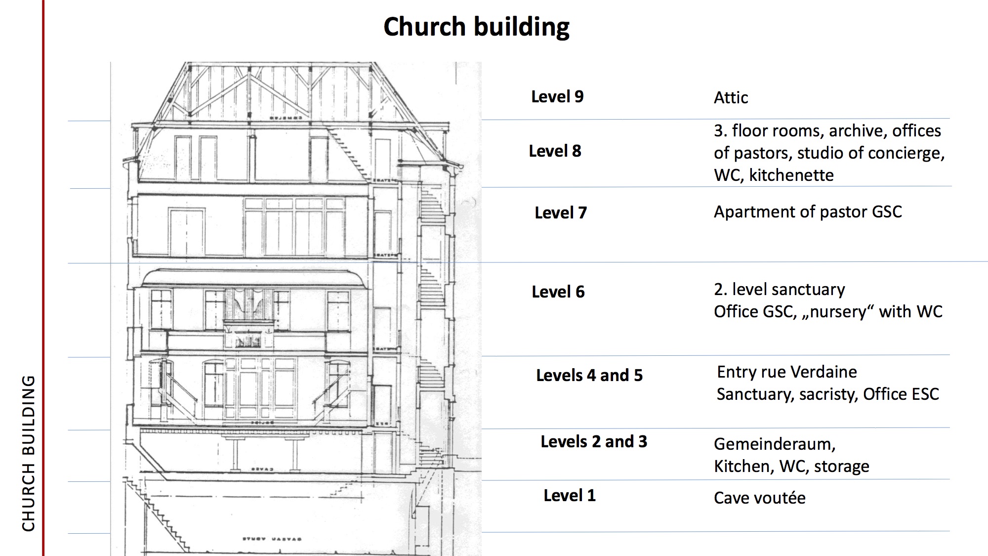Select the 'Level 9' label
Image resolution: width=988 pixels, height=556 pixels.
click(557, 96)
